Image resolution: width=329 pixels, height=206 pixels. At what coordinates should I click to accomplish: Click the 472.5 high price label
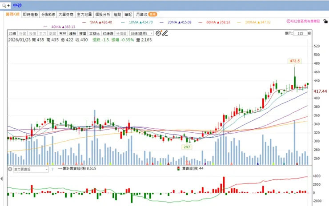(295, 61)
